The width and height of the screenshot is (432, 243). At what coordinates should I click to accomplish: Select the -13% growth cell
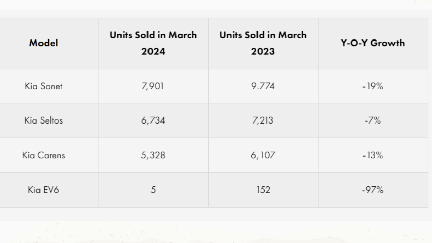373,155
